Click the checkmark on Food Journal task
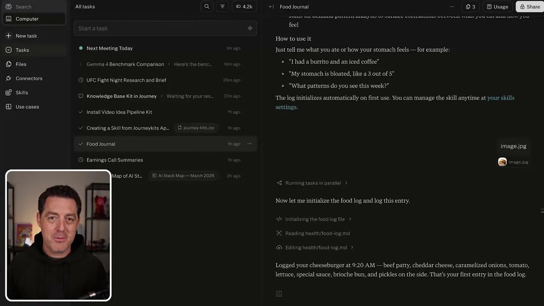Viewport: 544px width, 306px height. click(81, 144)
